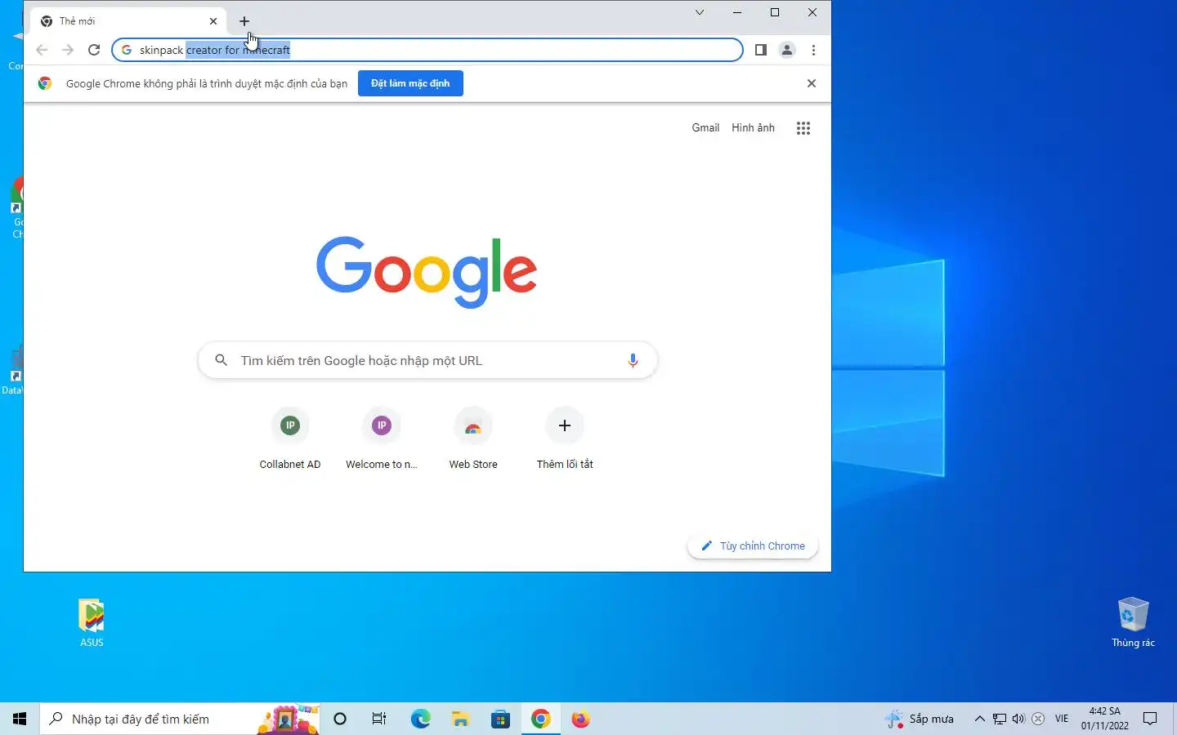Add a shortcut with Thêm lối tắt
Image resolution: width=1177 pixels, height=735 pixels.
tap(565, 439)
